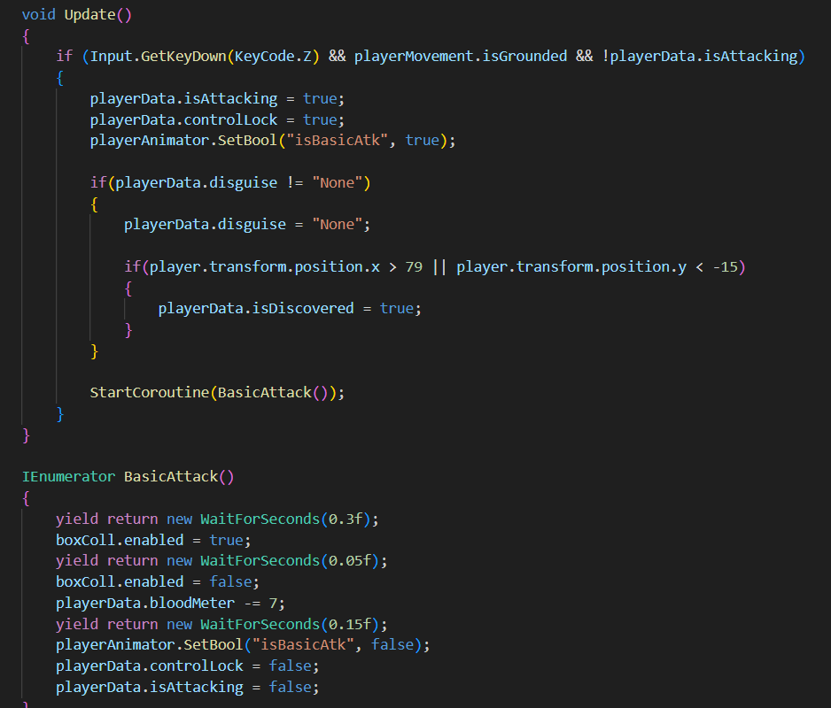Click the -15 value in position.y comparison

tap(732, 267)
